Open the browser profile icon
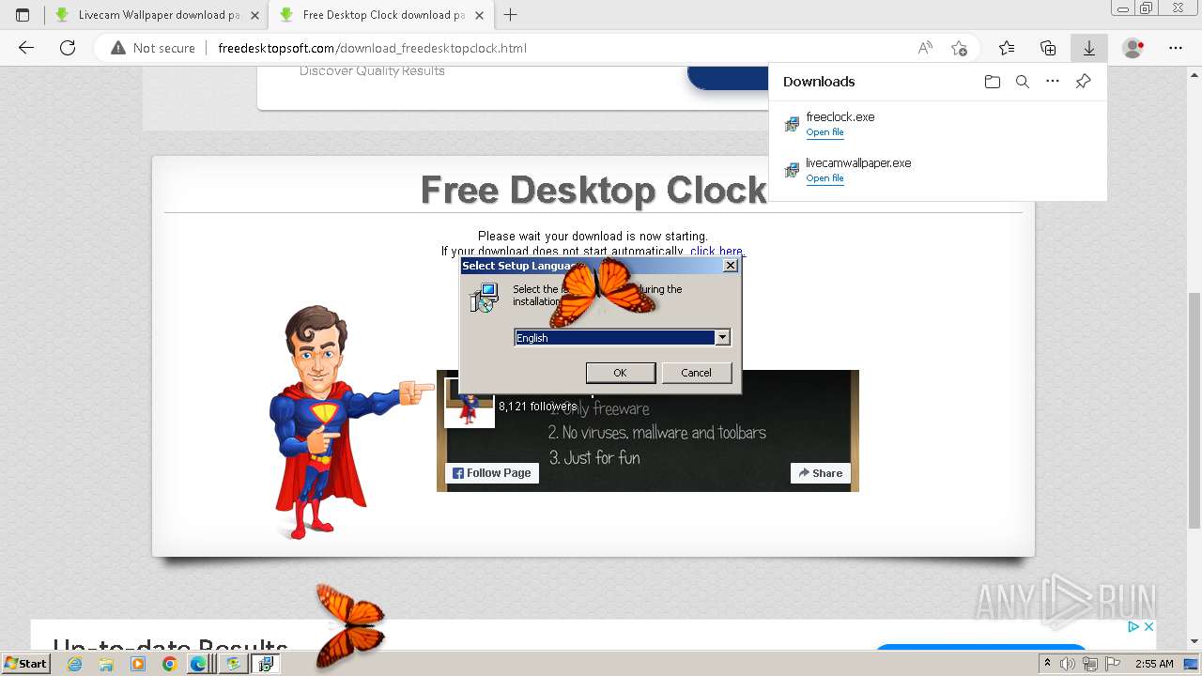The image size is (1202, 676). (x=1133, y=48)
